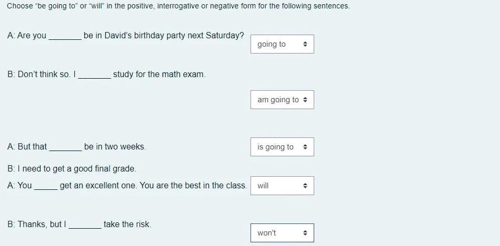Click the blank after "A: You"

point(45,186)
